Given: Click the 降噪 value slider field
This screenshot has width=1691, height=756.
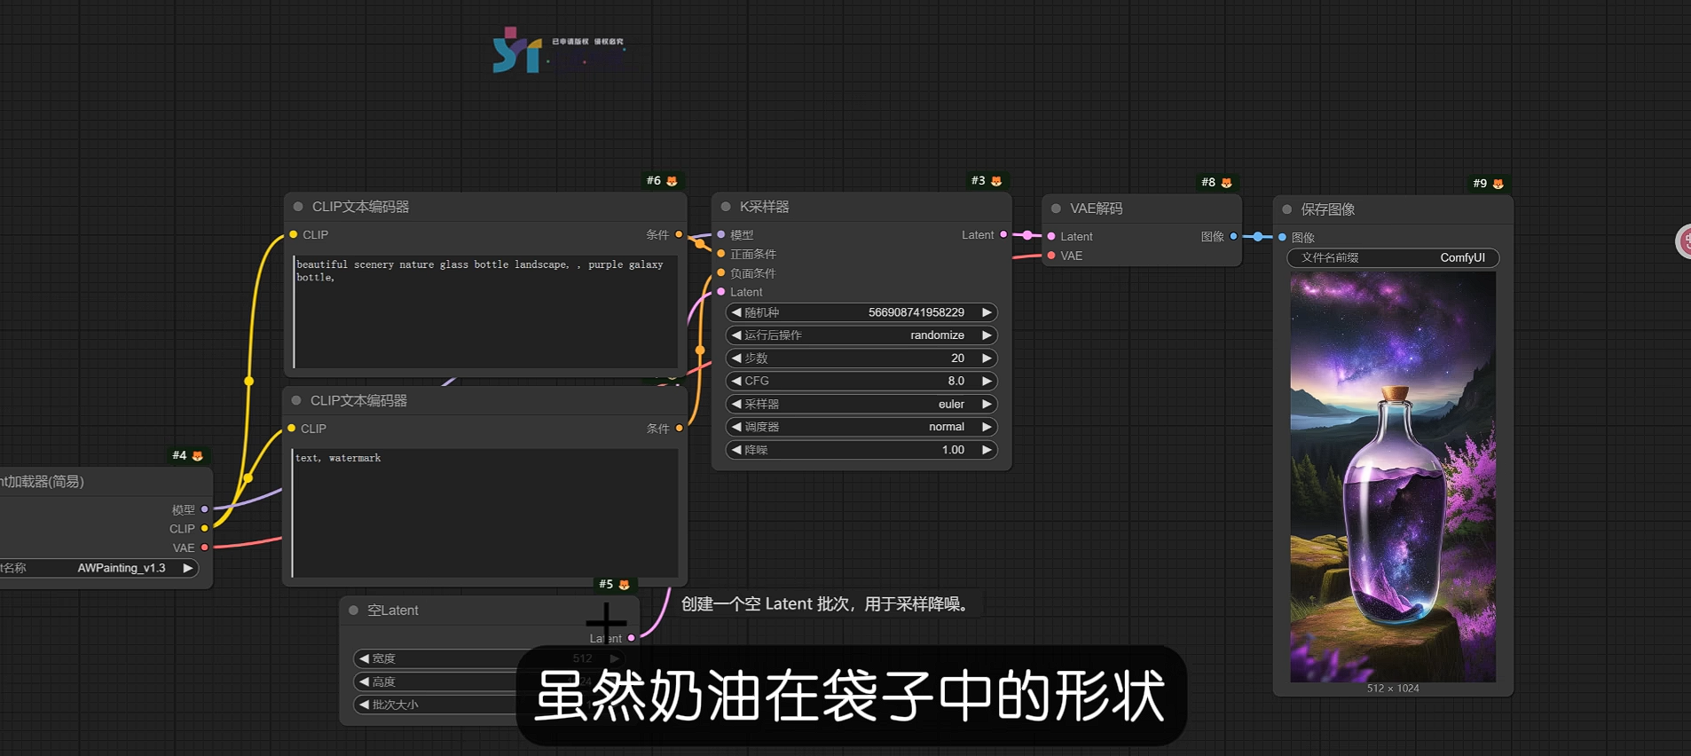Looking at the screenshot, I should pyautogui.click(x=861, y=450).
